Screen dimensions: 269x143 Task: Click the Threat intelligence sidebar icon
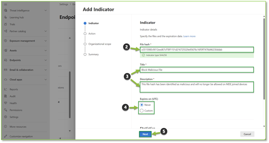(x=5, y=11)
